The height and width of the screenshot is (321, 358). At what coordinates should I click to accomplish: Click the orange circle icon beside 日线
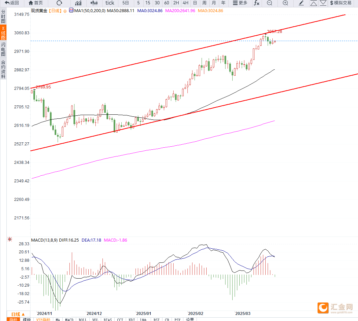click(65, 11)
